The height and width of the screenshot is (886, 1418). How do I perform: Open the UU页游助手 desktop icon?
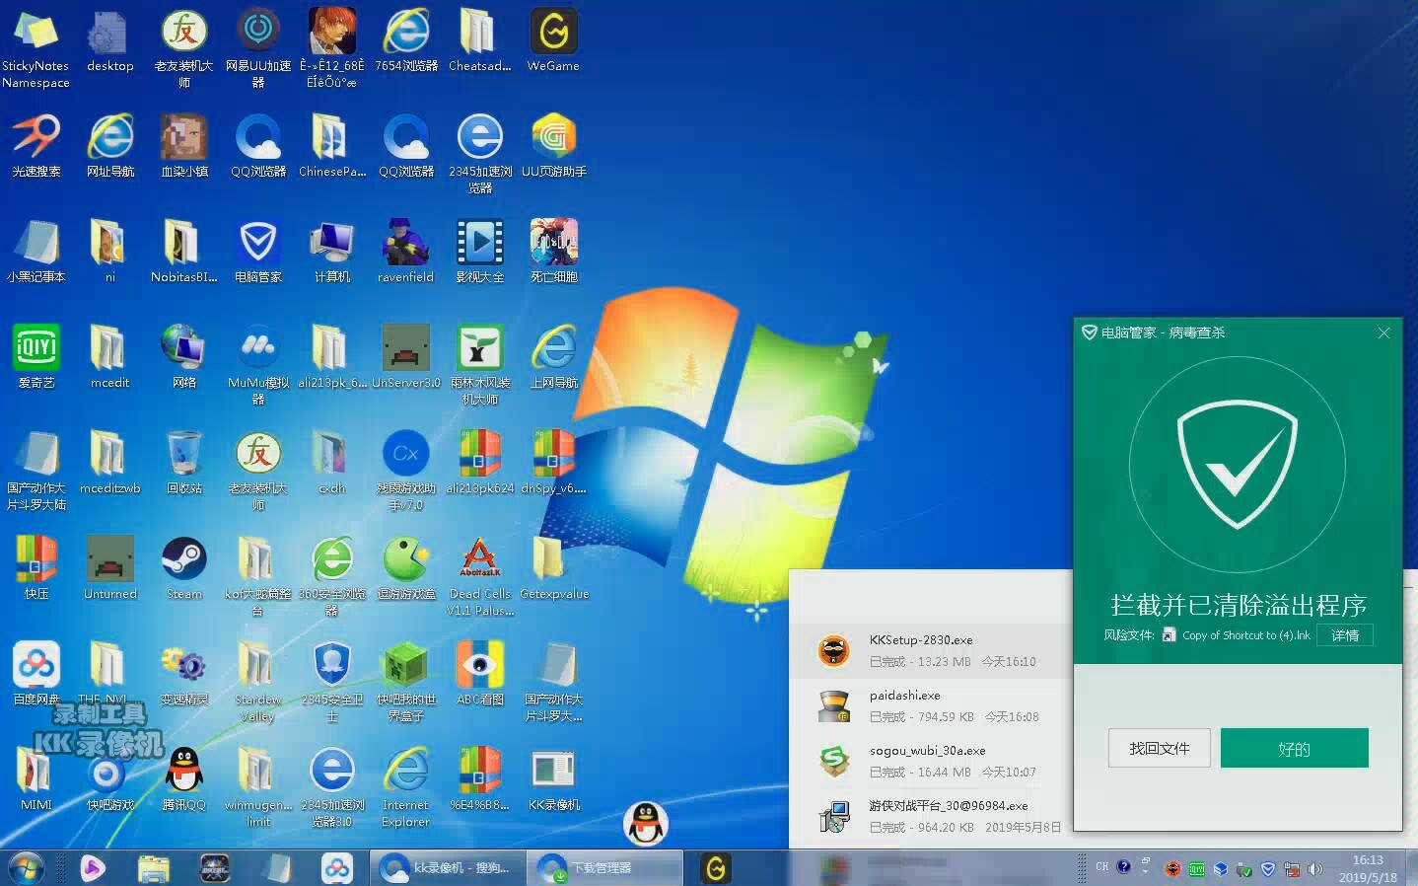point(553,145)
